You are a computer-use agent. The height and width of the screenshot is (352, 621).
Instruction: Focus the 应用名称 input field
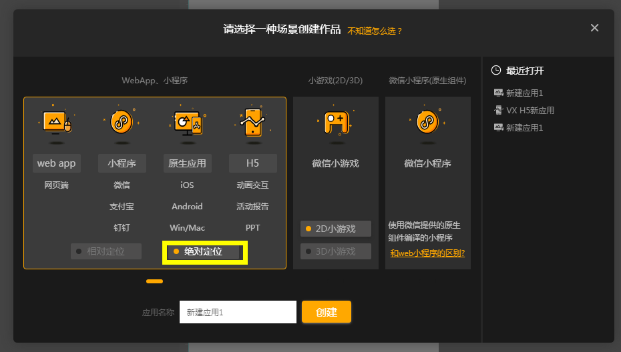238,312
